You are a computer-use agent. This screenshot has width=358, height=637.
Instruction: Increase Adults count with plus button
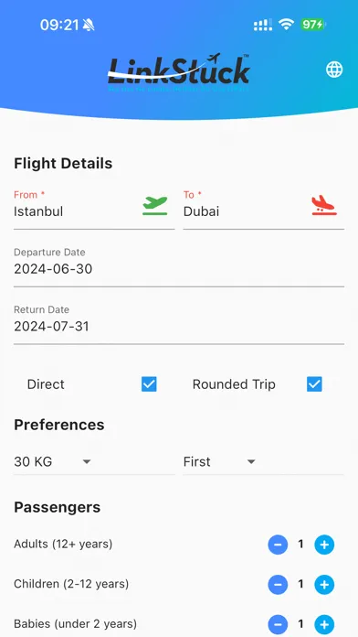[x=324, y=545]
